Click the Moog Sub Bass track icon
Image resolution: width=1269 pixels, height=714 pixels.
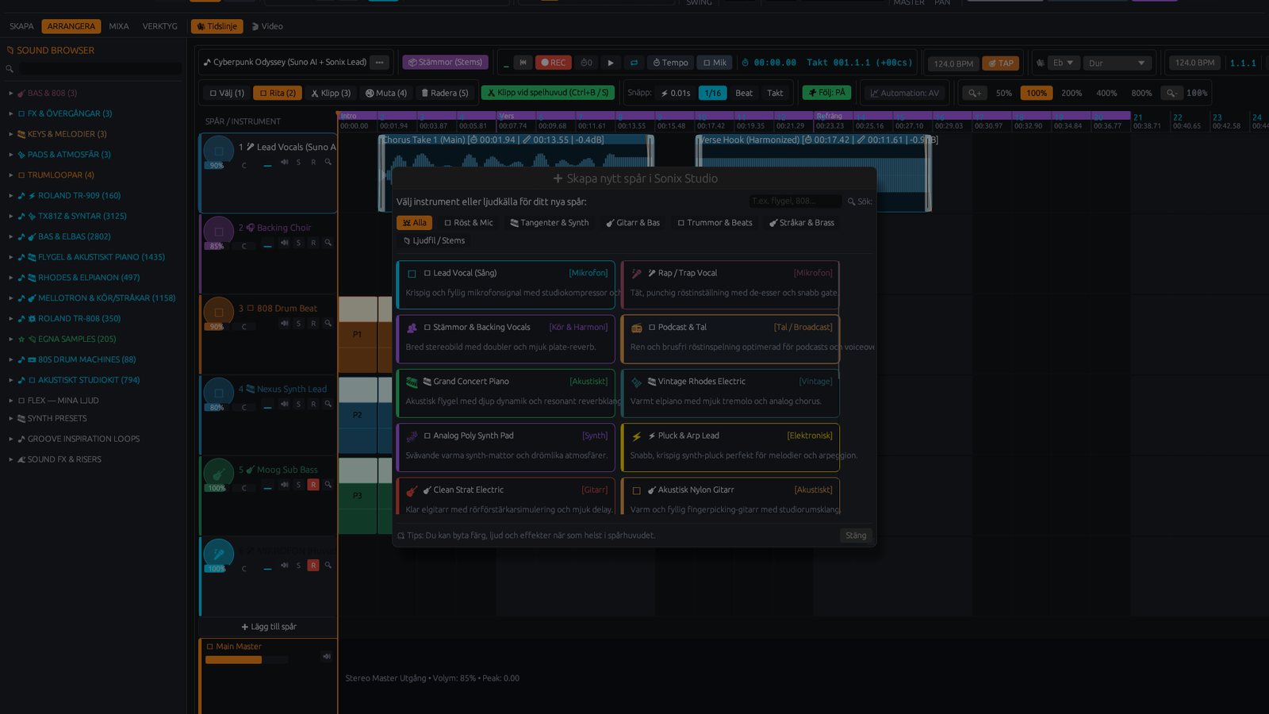pyautogui.click(x=218, y=474)
